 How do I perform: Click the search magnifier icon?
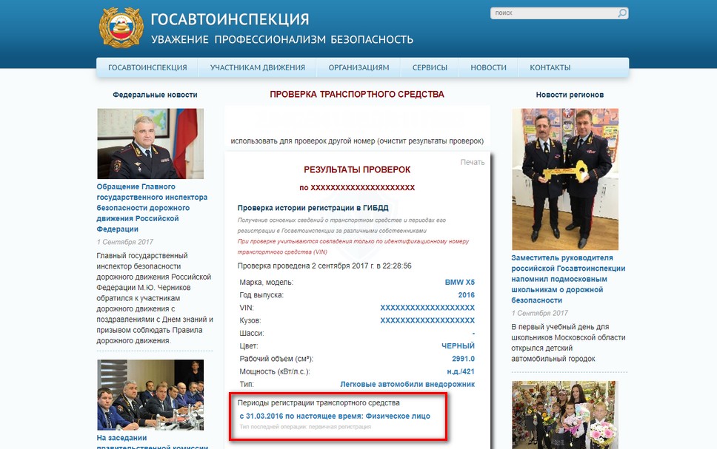[x=622, y=13]
